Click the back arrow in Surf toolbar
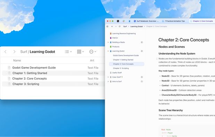The image size is (215, 137). click(x=112, y=26)
